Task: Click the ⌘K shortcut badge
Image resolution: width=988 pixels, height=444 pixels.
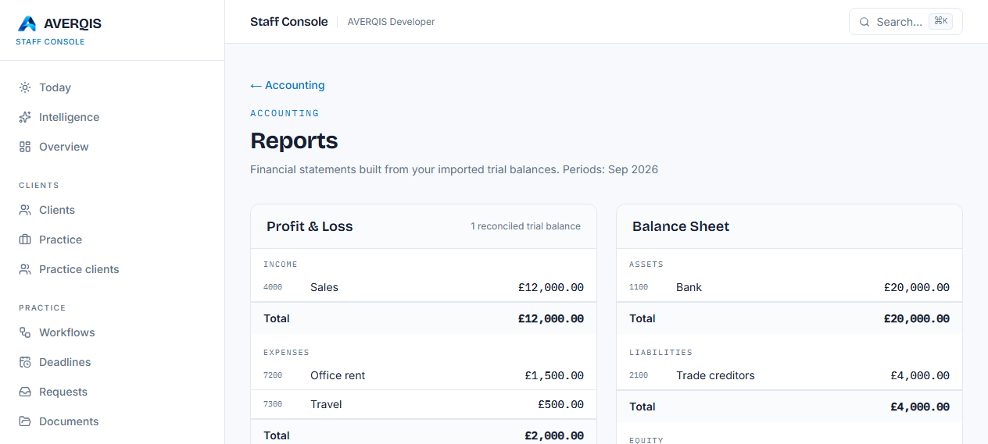Action: [940, 21]
